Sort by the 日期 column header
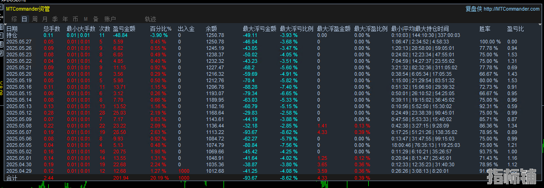This screenshot has height=188, width=544. click(12, 29)
